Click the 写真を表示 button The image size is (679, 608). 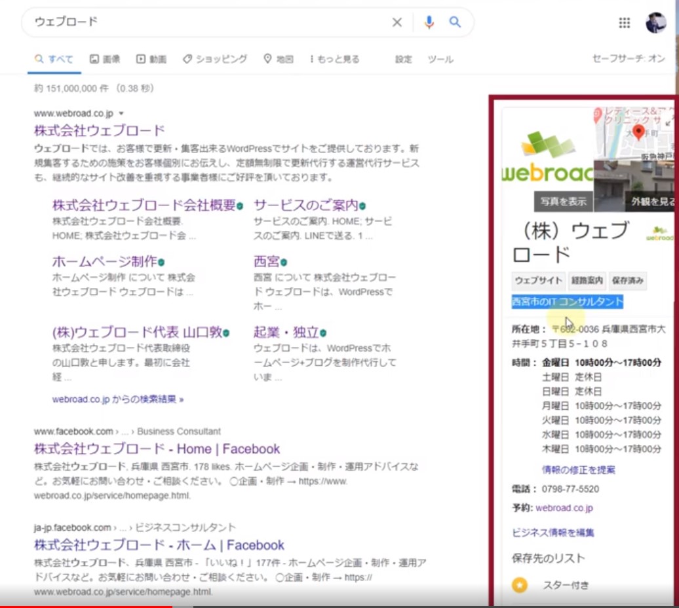pyautogui.click(x=563, y=202)
